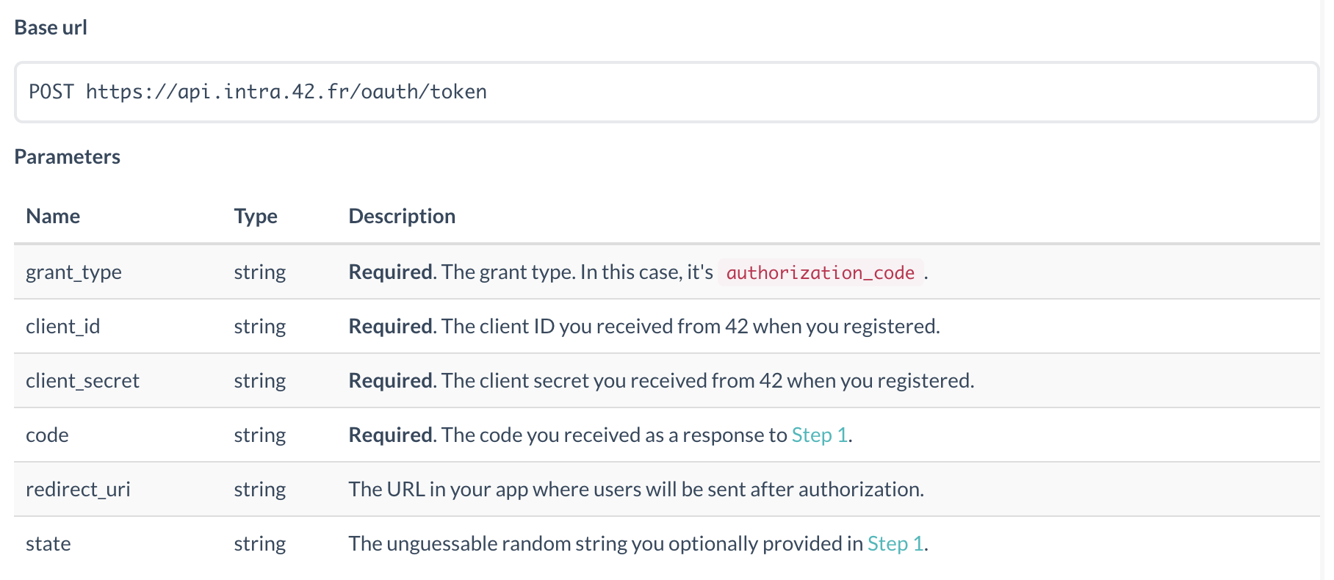Click the client_id description text
Screen dimensions: 1334x580
[644, 327]
